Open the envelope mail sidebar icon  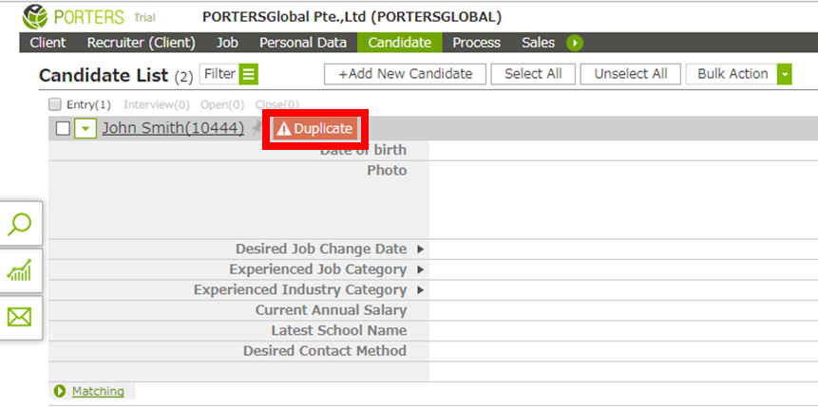tap(20, 317)
